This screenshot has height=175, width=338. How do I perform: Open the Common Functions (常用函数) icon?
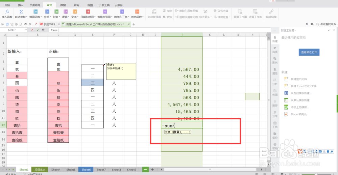[x=35, y=11]
